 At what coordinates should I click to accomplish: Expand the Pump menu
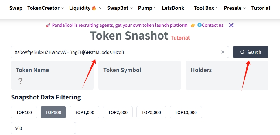click(147, 8)
